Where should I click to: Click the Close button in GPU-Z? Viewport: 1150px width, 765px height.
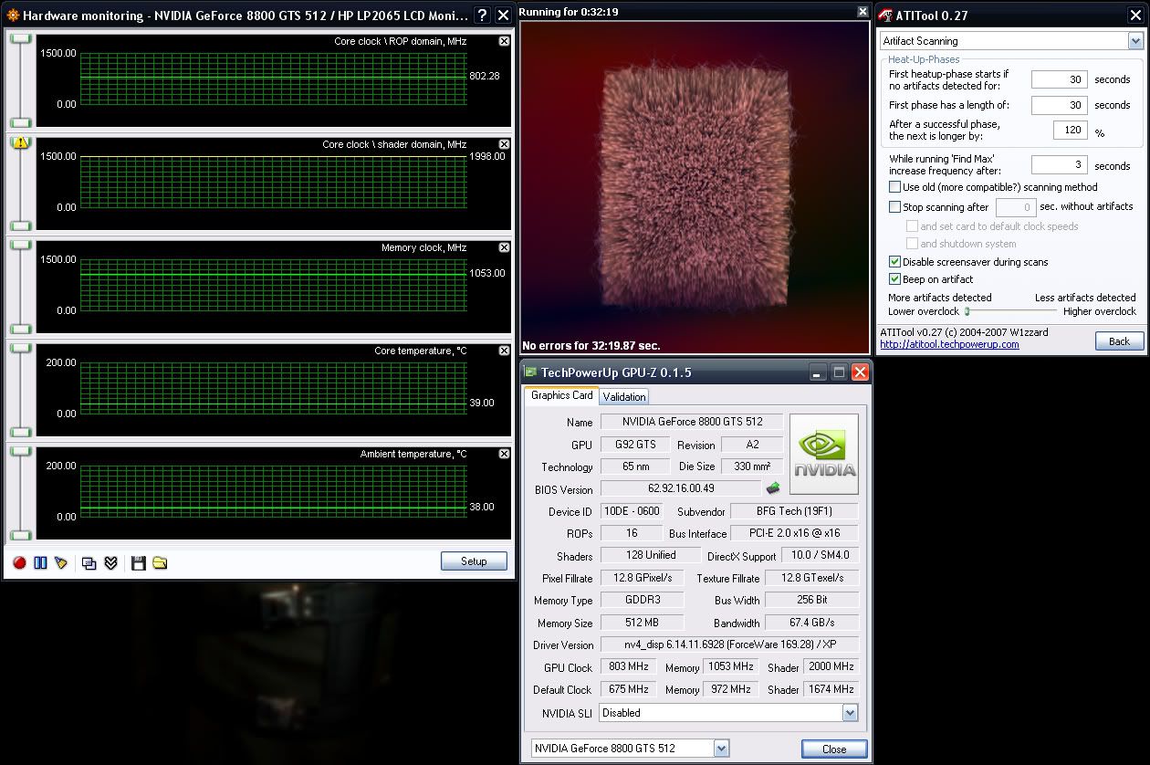click(834, 749)
